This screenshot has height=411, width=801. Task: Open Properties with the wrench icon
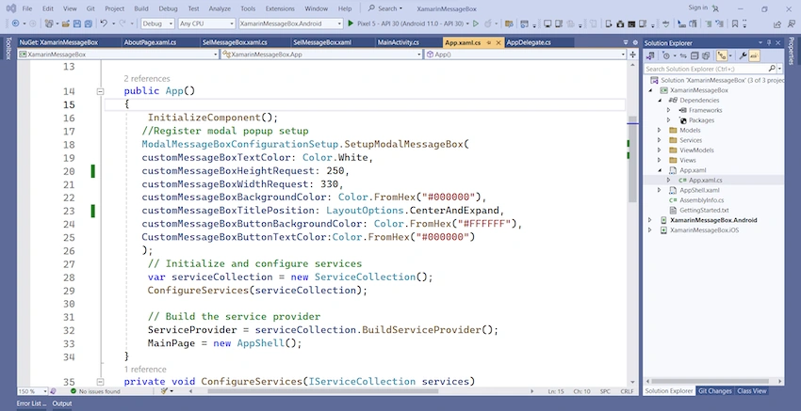click(743, 55)
